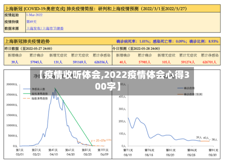Click 累计无症状 column header under 昨日数据
The width and height of the screenshot is (225, 163).
pyautogui.click(x=80, y=55)
